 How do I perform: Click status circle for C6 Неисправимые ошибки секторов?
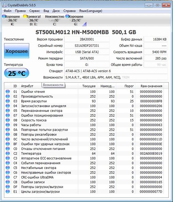click(8, 173)
